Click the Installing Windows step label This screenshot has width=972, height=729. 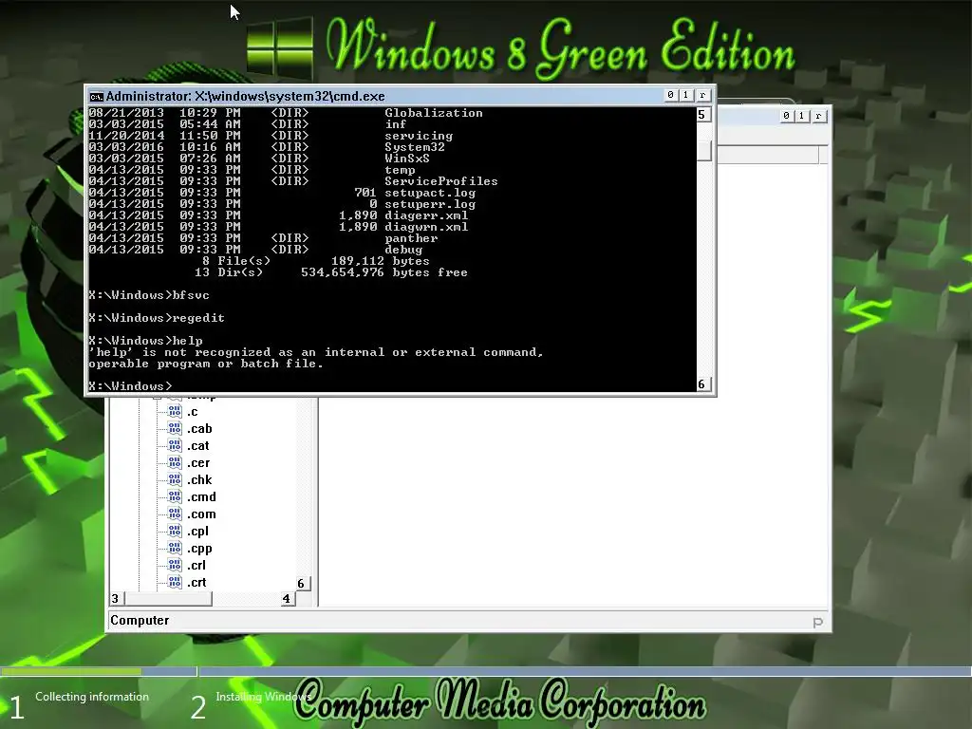tap(263, 697)
